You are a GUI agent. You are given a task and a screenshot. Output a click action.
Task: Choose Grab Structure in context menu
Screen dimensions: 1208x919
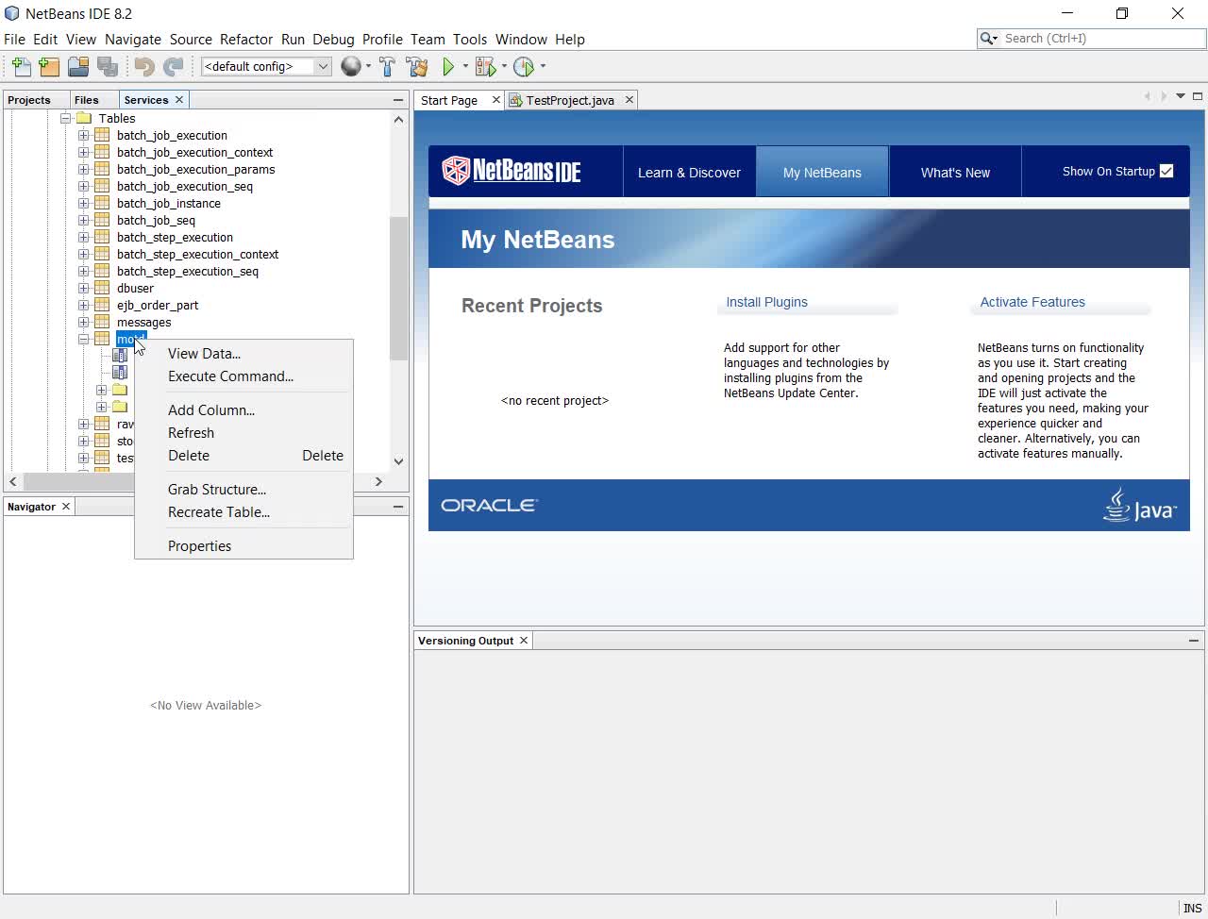243,489
